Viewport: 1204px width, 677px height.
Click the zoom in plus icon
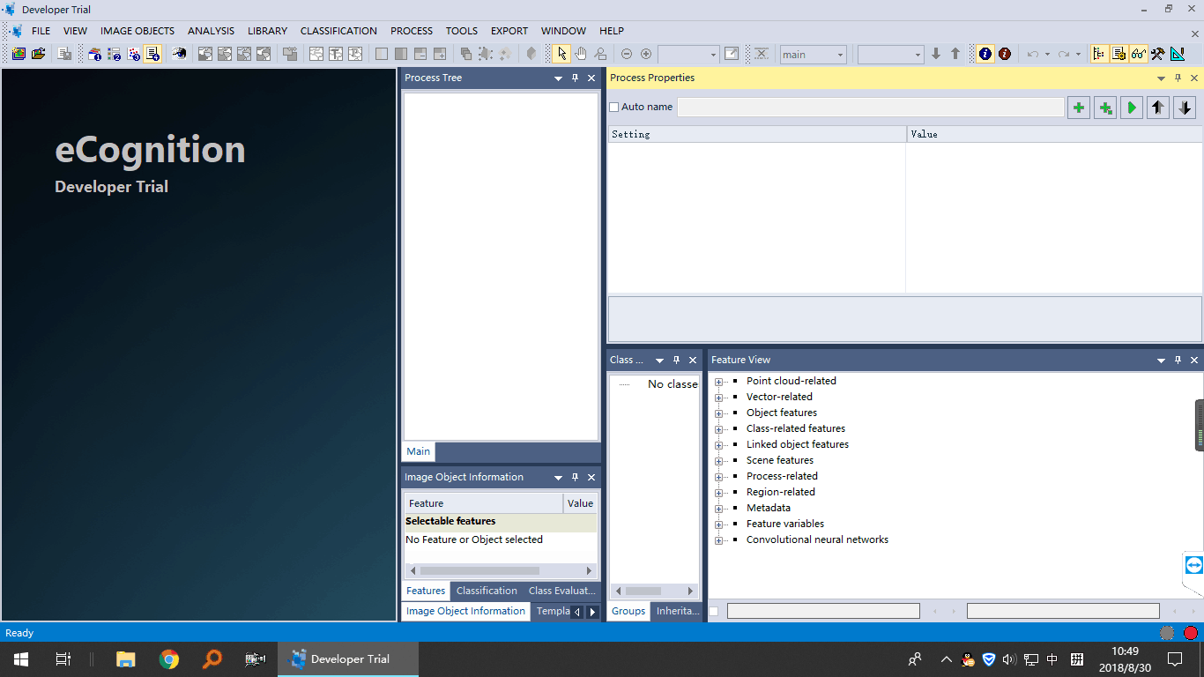click(x=646, y=54)
